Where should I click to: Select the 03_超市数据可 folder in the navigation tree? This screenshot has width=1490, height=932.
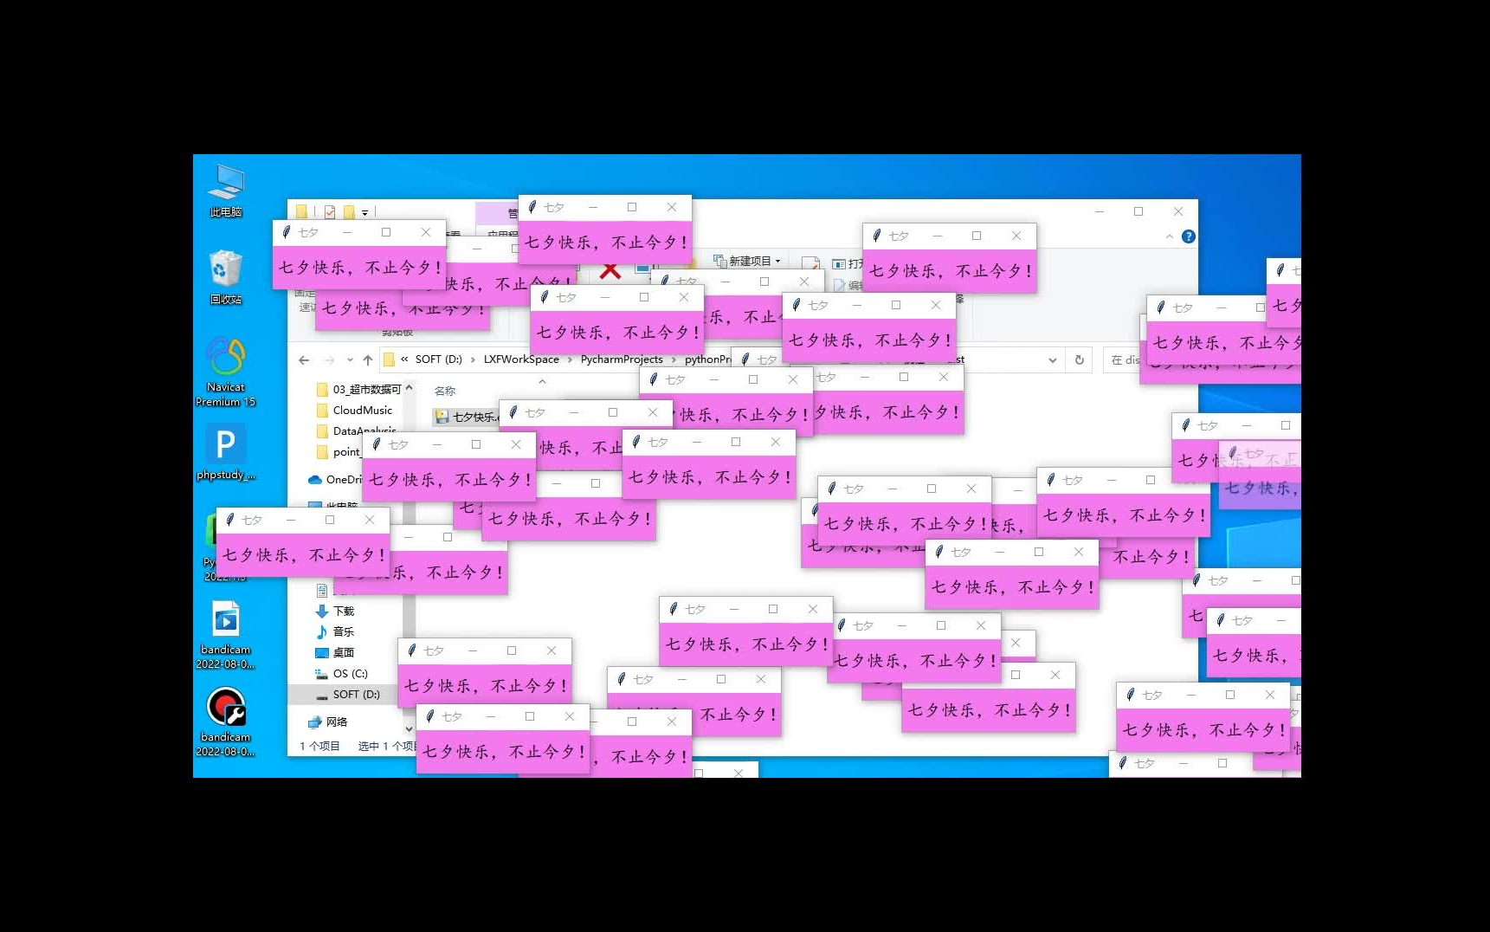pyautogui.click(x=359, y=390)
